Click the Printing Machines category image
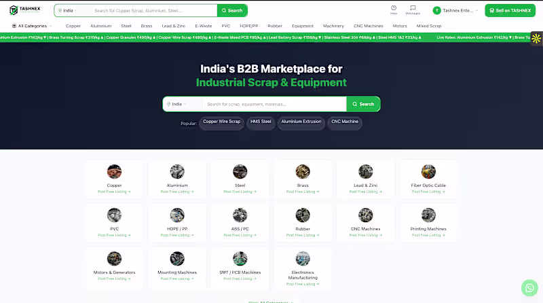The width and height of the screenshot is (543, 303). pos(428,215)
